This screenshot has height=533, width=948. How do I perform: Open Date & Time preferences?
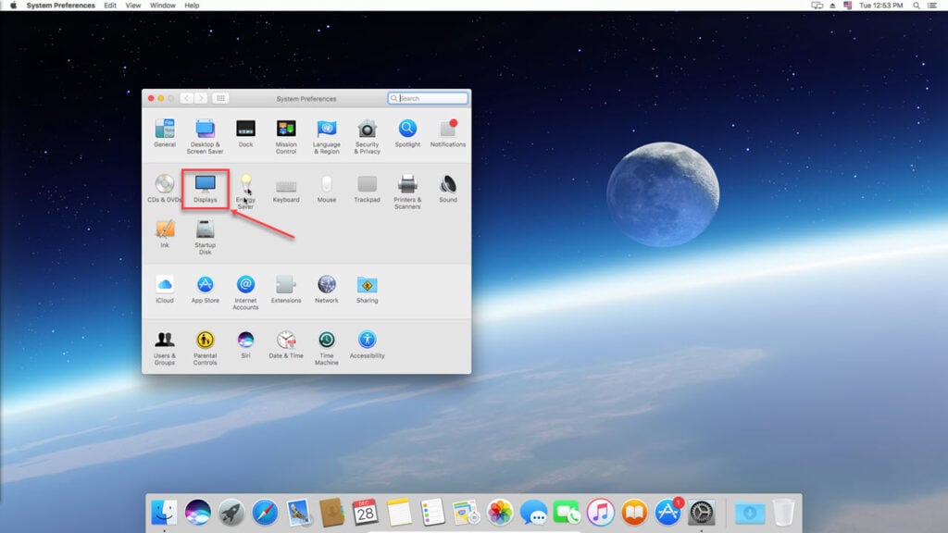tap(286, 344)
